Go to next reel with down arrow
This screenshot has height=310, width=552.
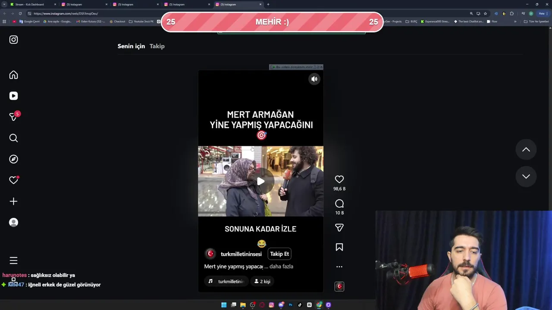coord(526,176)
